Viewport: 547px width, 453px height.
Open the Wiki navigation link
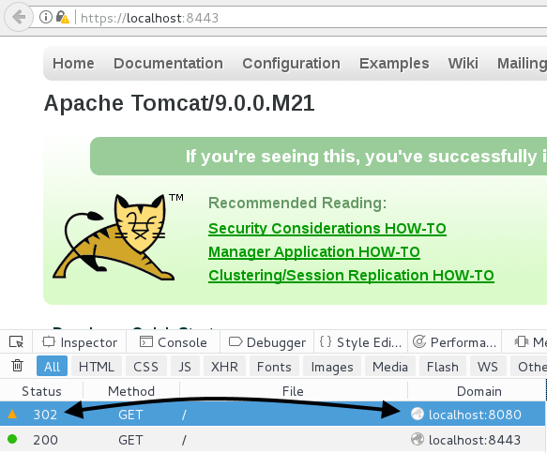click(463, 64)
